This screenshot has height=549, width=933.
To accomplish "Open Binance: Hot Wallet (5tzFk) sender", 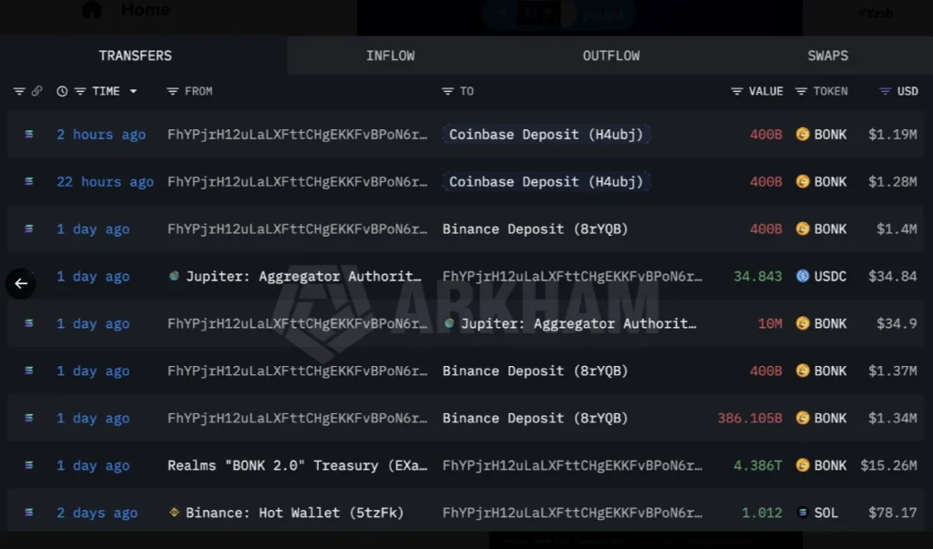I will click(x=294, y=513).
